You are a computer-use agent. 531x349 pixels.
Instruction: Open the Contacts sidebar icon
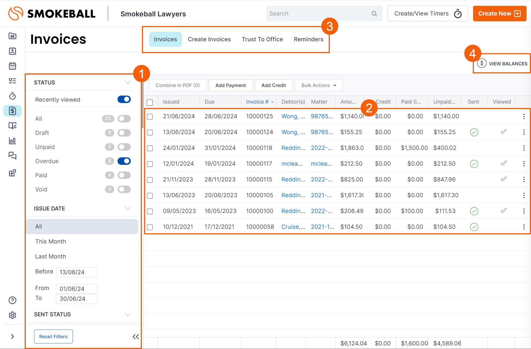[12, 51]
